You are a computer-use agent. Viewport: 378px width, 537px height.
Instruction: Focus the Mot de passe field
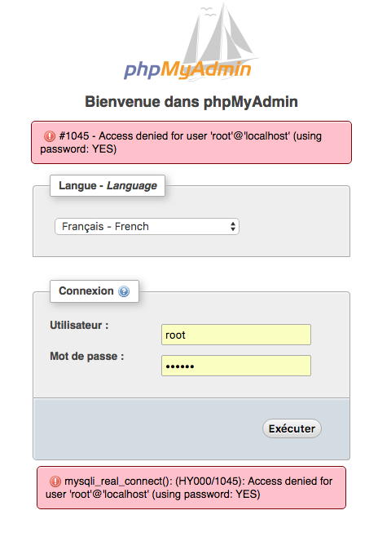[236, 366]
